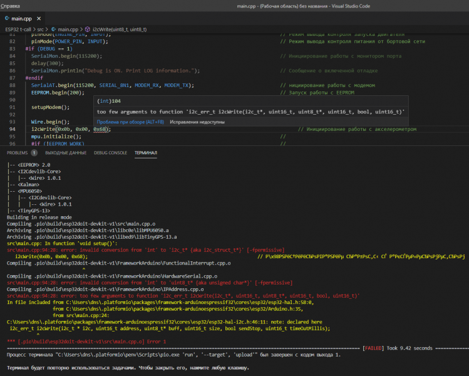This screenshot has width=469, height=376.
Task: Click 'setupModem();' code line
Action: coord(50,107)
